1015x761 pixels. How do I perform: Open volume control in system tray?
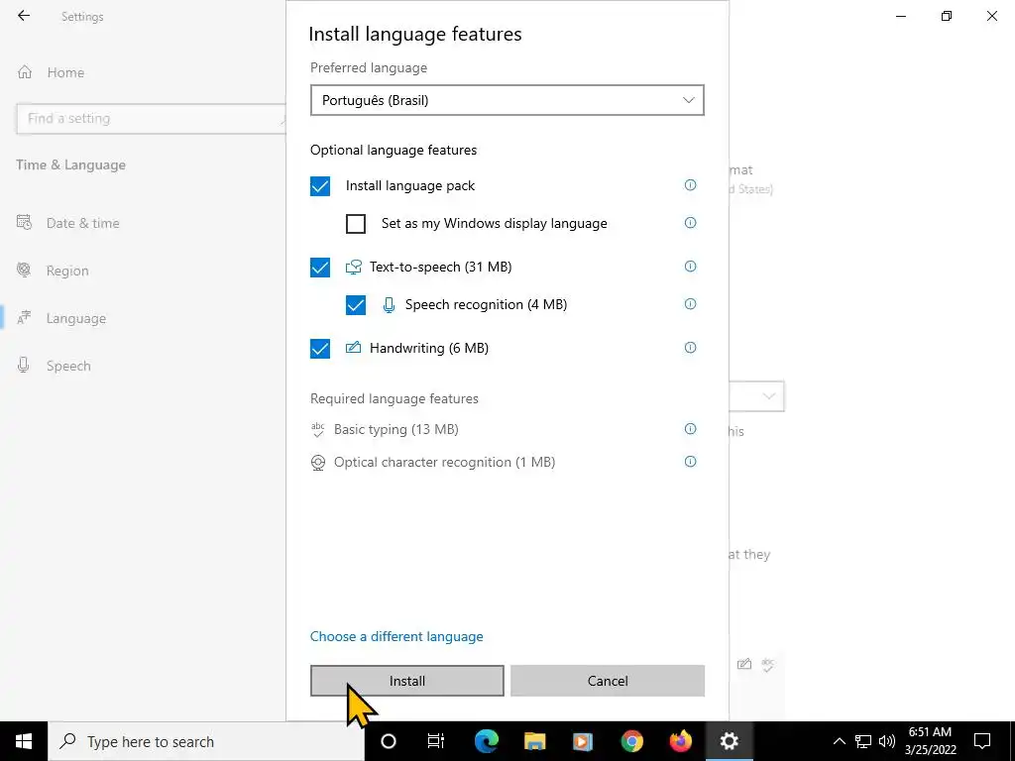tap(887, 741)
